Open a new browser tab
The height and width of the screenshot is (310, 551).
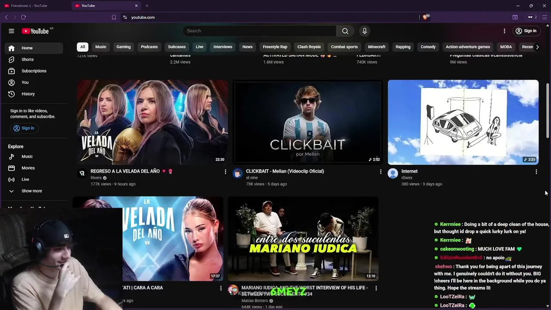tap(147, 6)
